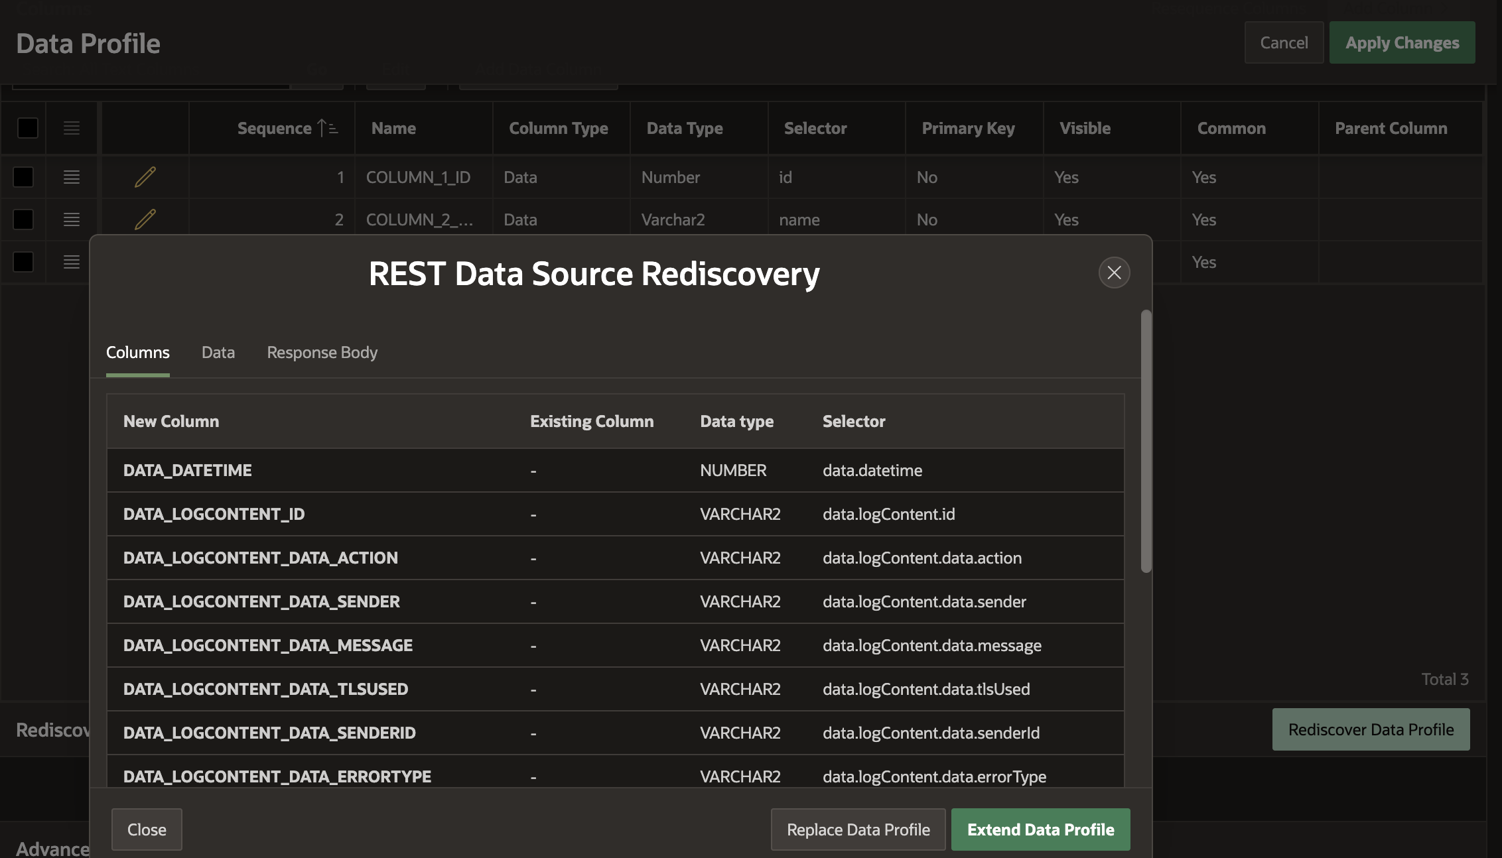Click the Rediscover Data Profile button
The image size is (1502, 858).
1370,729
